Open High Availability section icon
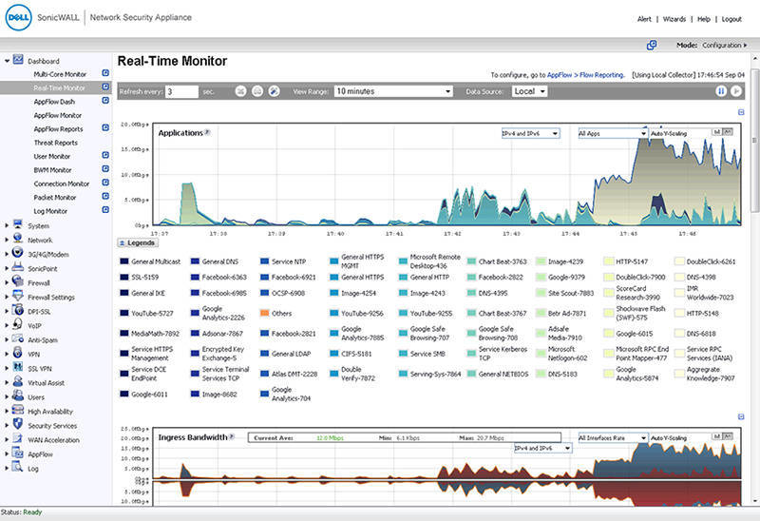The height and width of the screenshot is (521, 760). [x=18, y=411]
